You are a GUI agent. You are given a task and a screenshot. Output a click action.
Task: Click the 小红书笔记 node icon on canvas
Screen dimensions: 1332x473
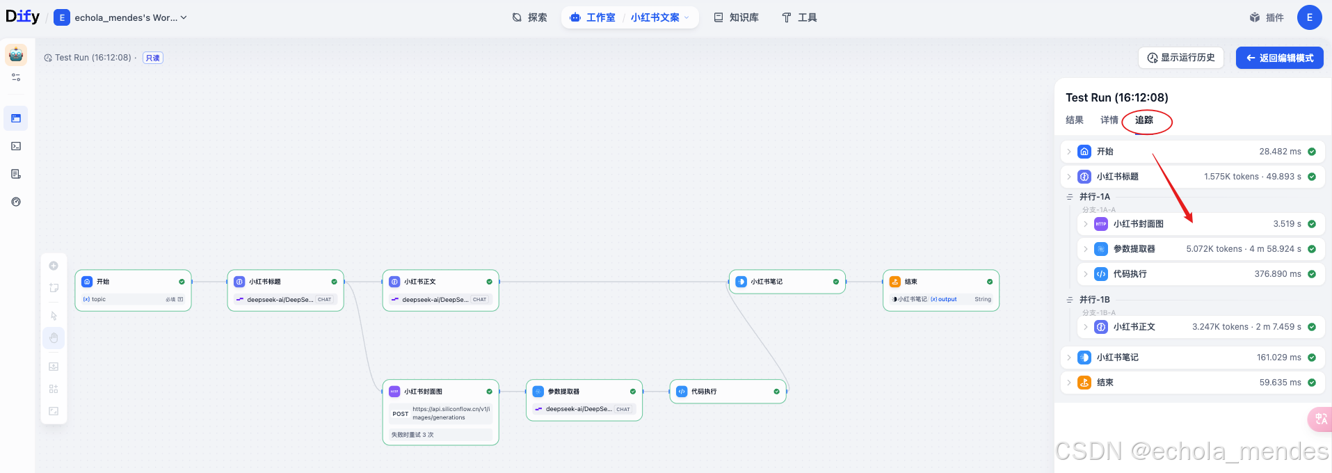[741, 282]
